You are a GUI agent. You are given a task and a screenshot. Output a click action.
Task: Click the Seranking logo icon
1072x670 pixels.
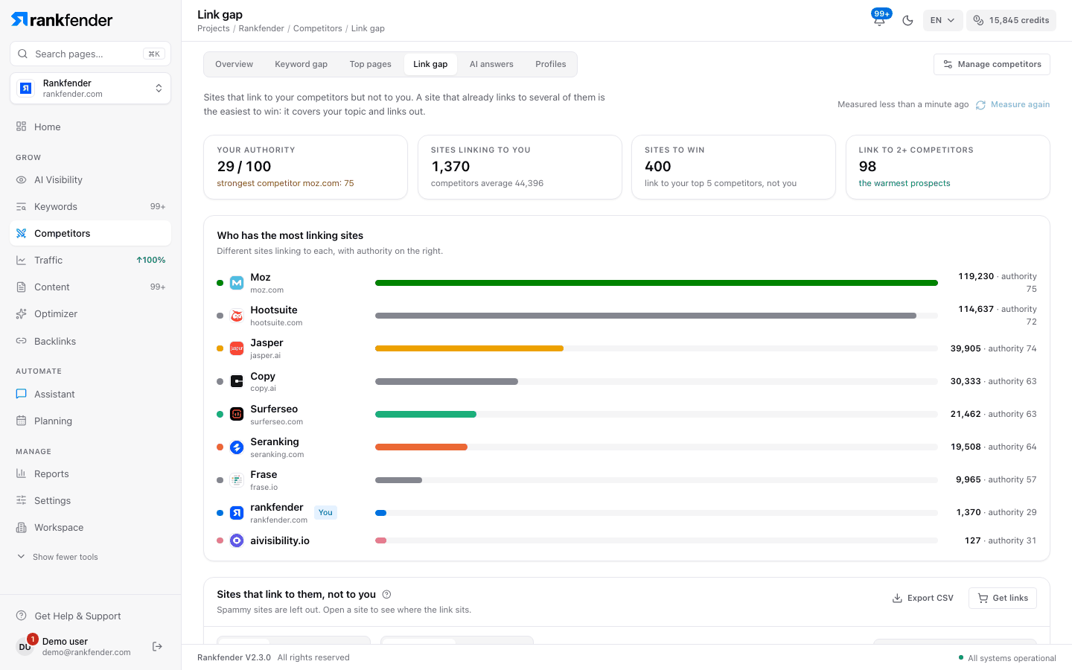[237, 447]
